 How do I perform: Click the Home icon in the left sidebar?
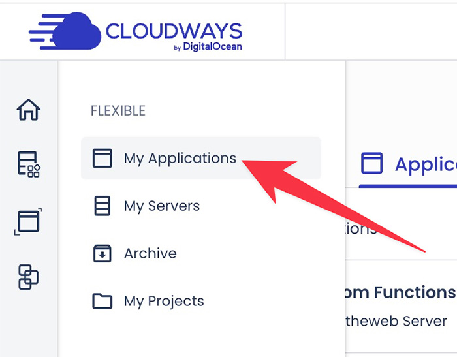tap(28, 110)
